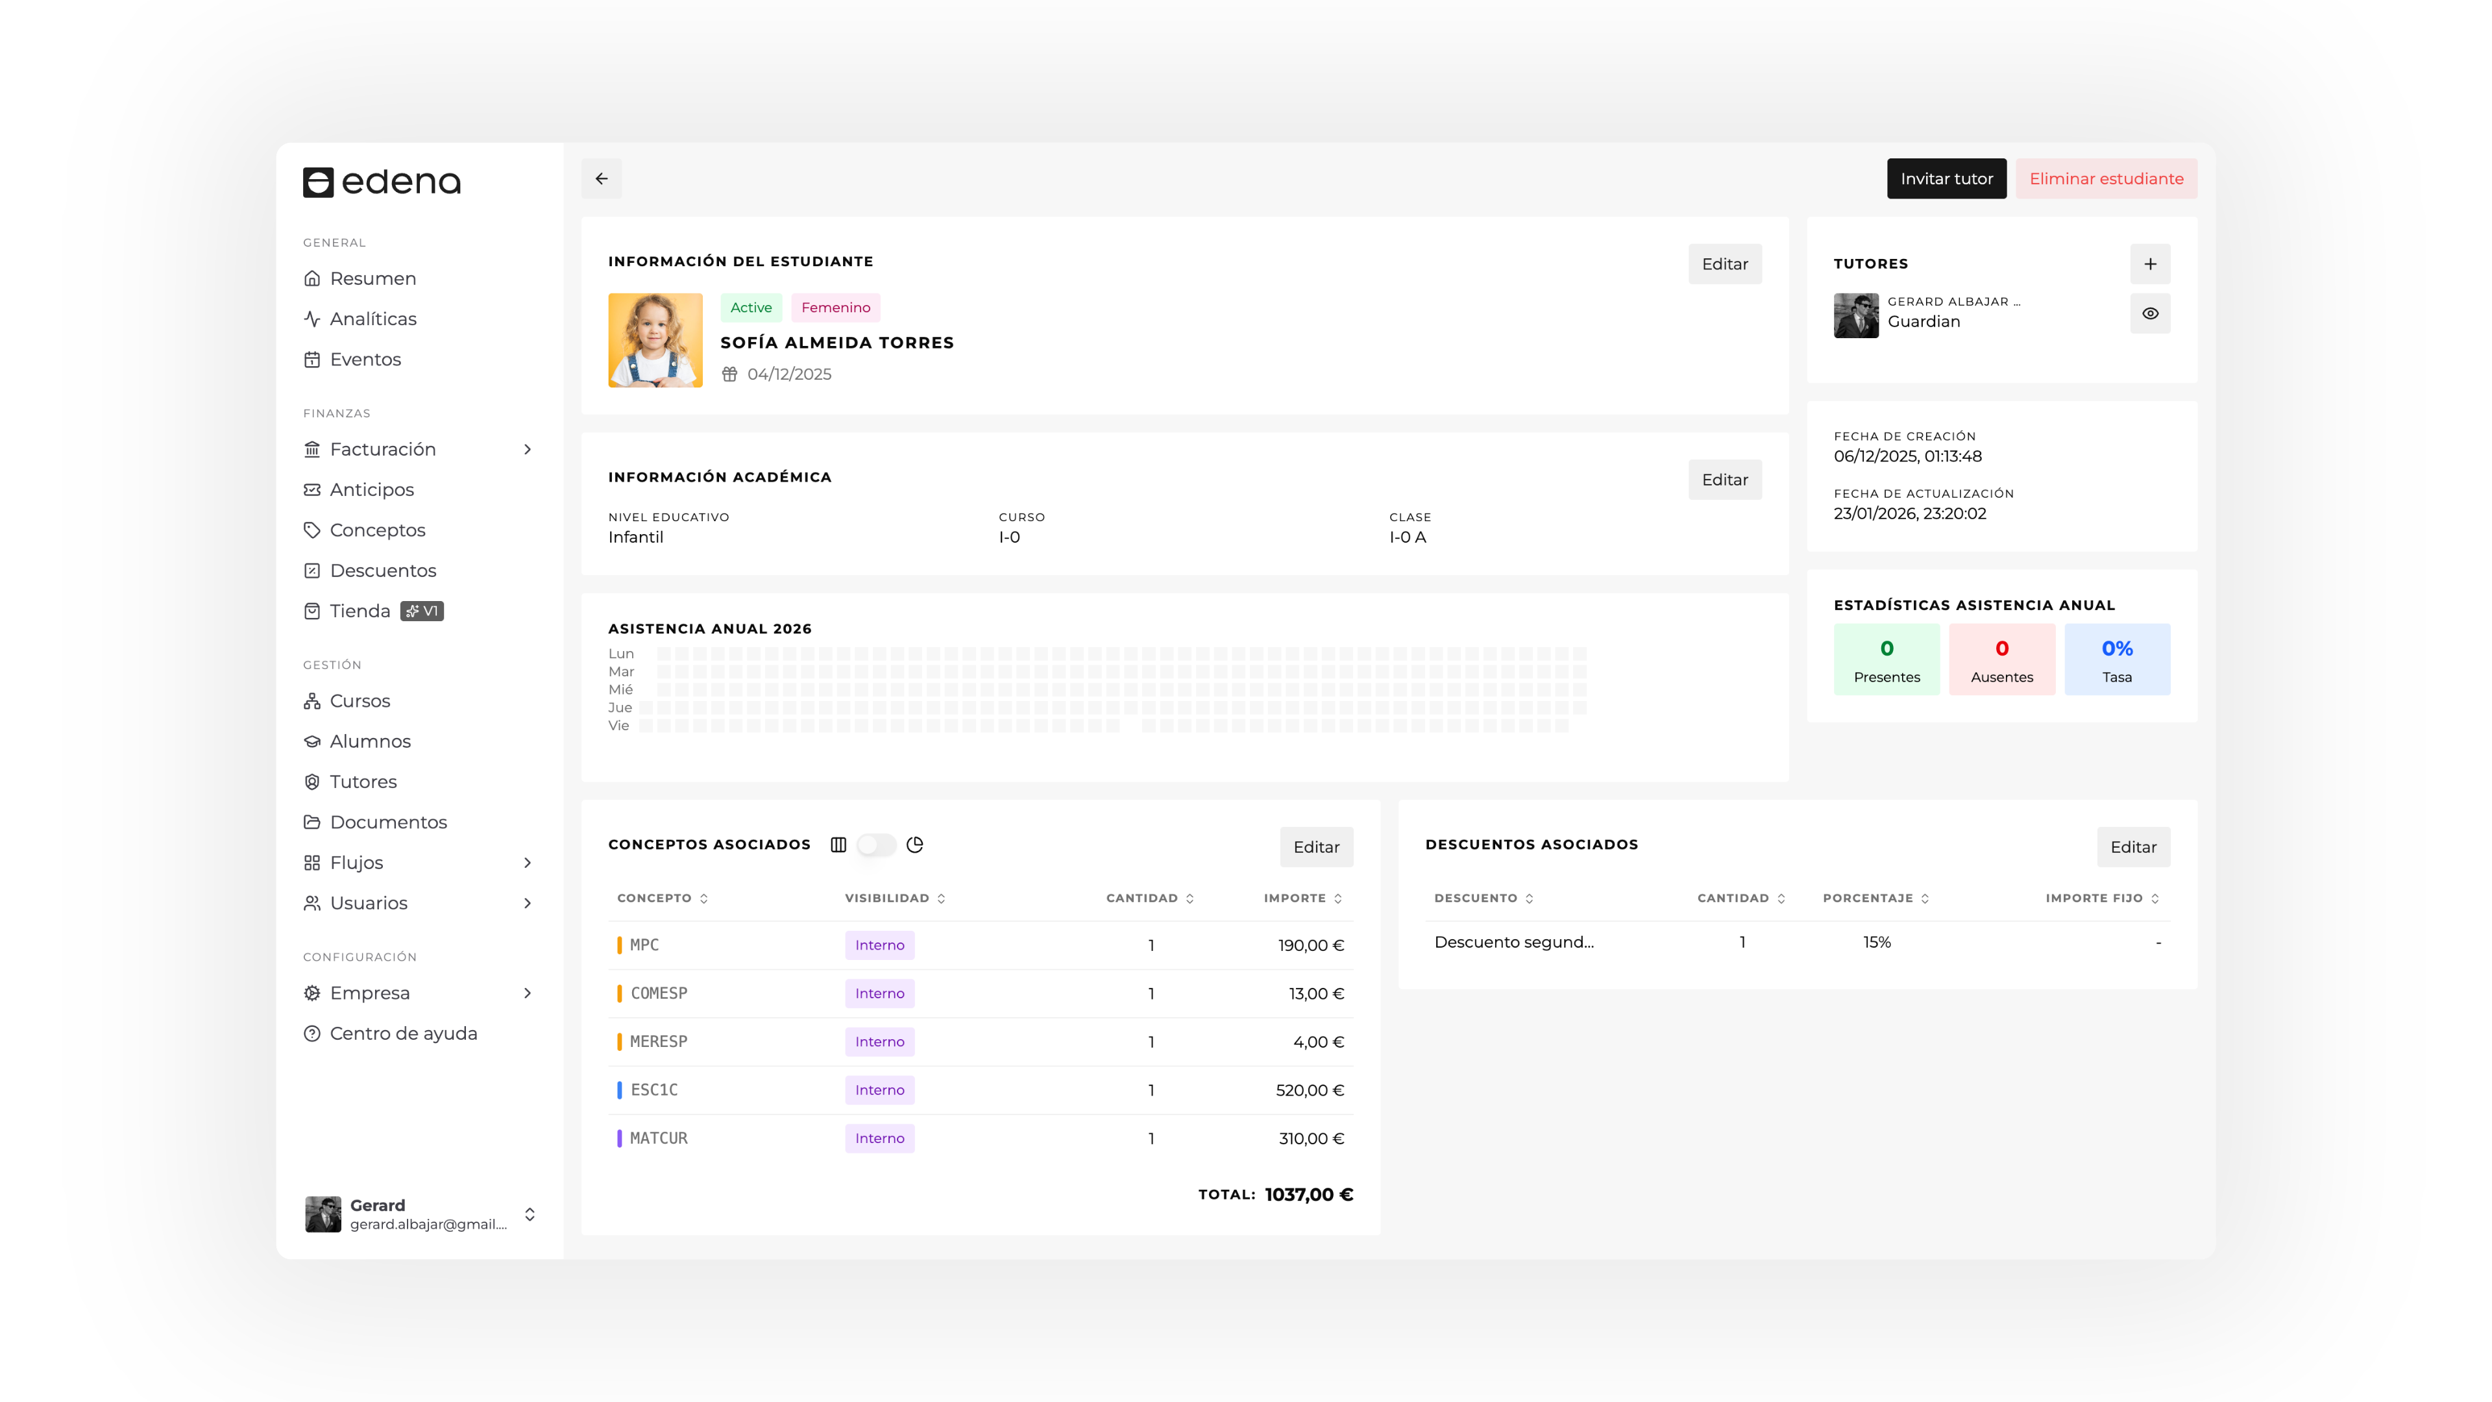Viewport: 2492px width, 1402px height.
Task: Click the Conceptos tag icon in the sidebar
Action: pos(311,529)
